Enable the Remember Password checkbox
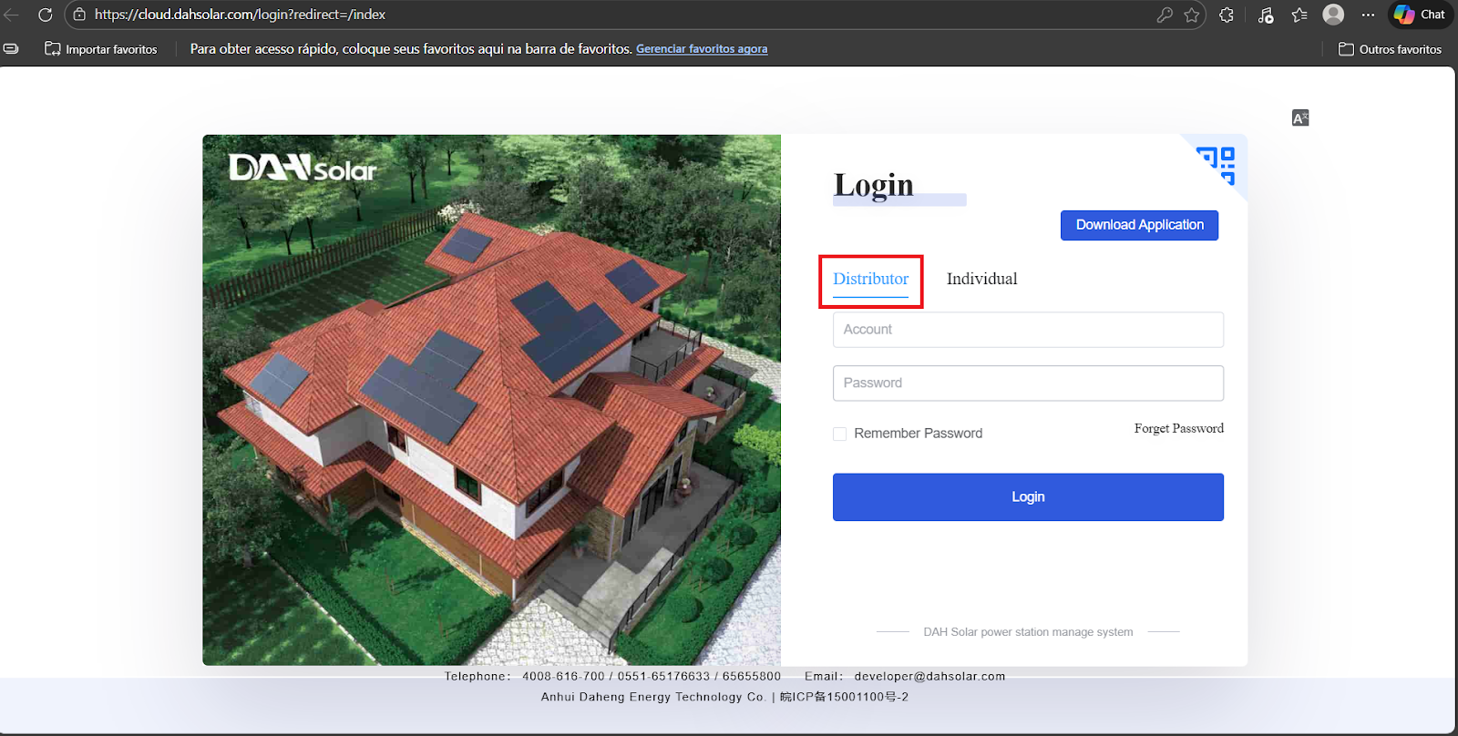Image resolution: width=1458 pixels, height=736 pixels. click(x=839, y=434)
